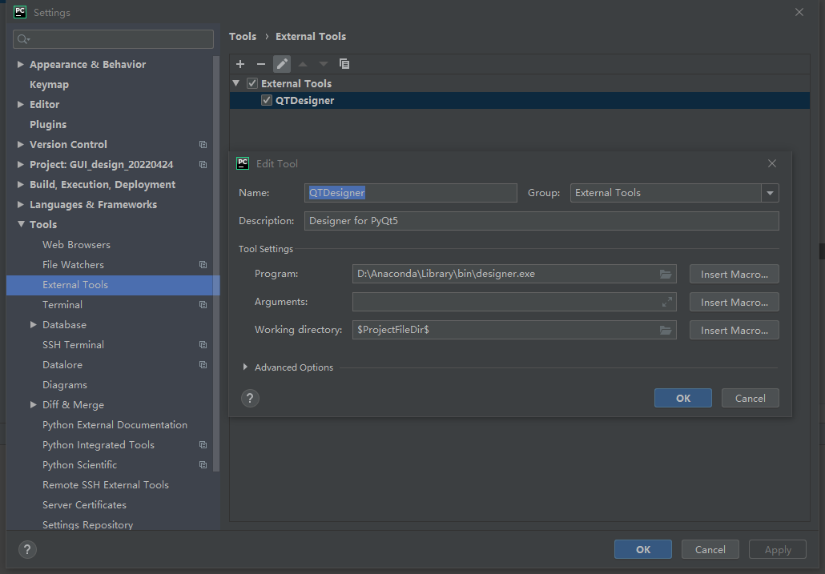Expand Build, Execution, Deployment node

pyautogui.click(x=21, y=184)
